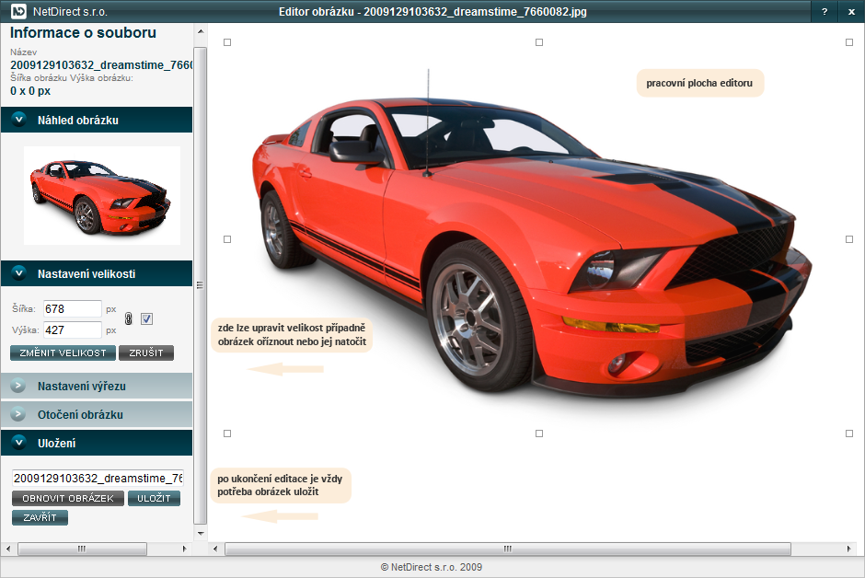Uncheck the keep proportions checkbox
Viewport: 865px width, 578px height.
pyautogui.click(x=146, y=318)
